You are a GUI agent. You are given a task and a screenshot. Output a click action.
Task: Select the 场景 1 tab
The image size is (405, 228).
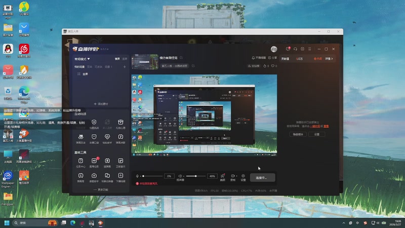click(x=108, y=67)
